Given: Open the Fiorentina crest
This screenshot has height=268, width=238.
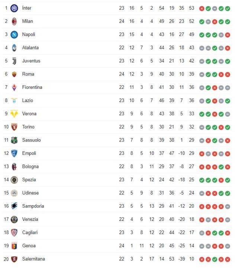Looking at the screenshot, I should [14, 87].
